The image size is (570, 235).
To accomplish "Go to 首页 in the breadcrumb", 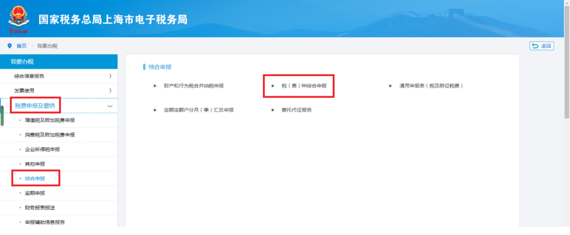I will click(x=21, y=46).
